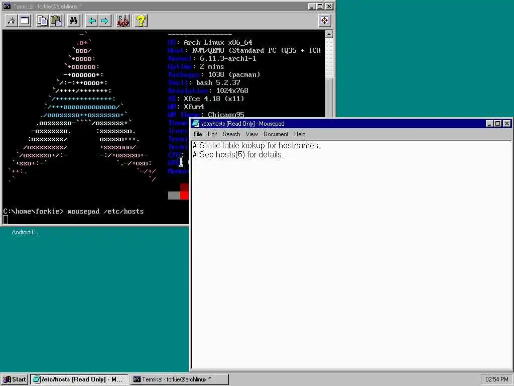This screenshot has width=514, height=386.
Task: Select the Android E... desktop item
Action: point(26,232)
